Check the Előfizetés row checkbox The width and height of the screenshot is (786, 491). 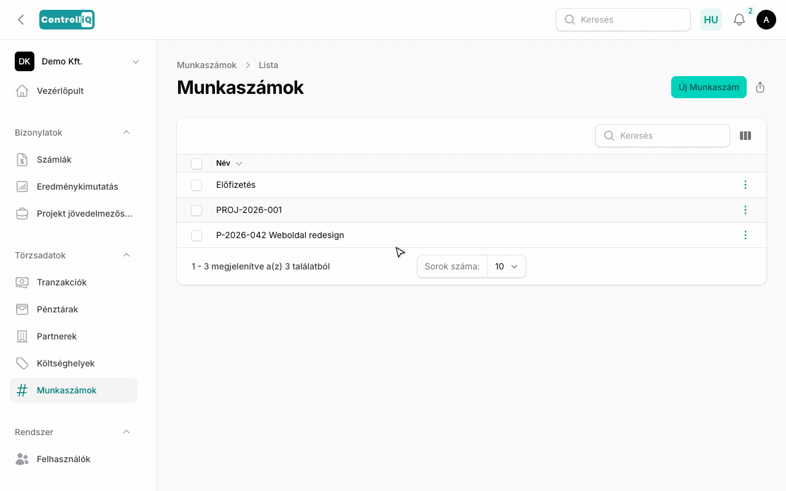tap(196, 185)
